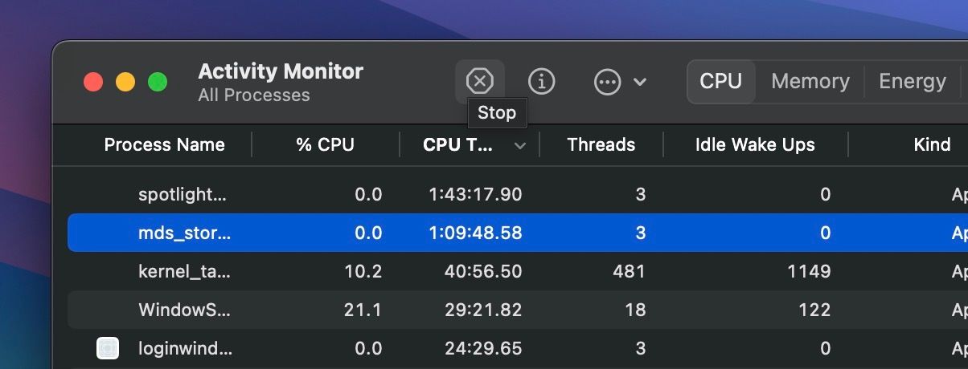Click the ellipsis More actions icon
968x369 pixels.
coord(607,81)
